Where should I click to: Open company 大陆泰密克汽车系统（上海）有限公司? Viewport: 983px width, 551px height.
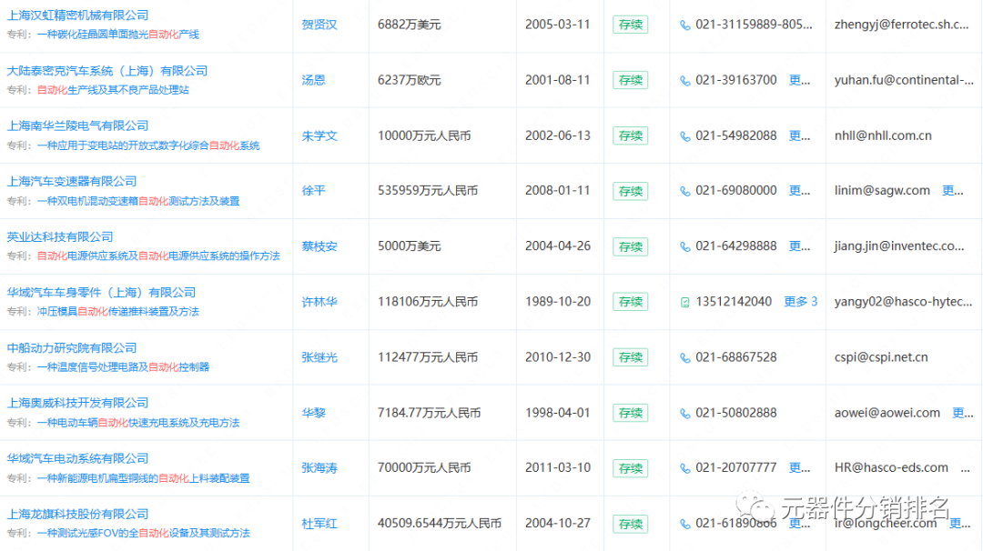106,71
